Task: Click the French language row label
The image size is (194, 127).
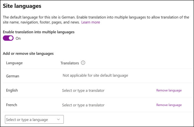Action: pyautogui.click(x=12, y=105)
